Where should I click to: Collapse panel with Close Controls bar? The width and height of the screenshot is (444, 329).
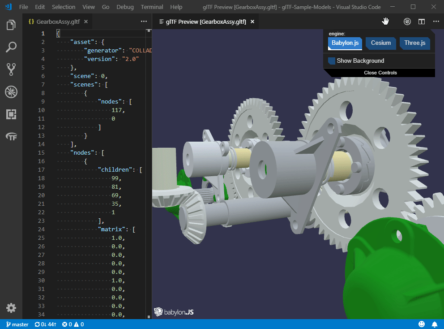tap(380, 73)
